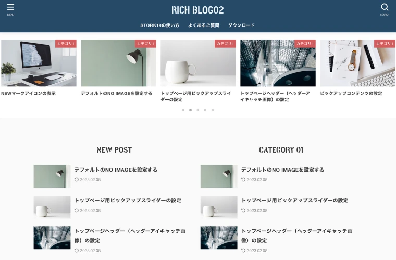Open the SEARCH magnifier icon
Image resolution: width=396 pixels, height=260 pixels.
click(385, 9)
